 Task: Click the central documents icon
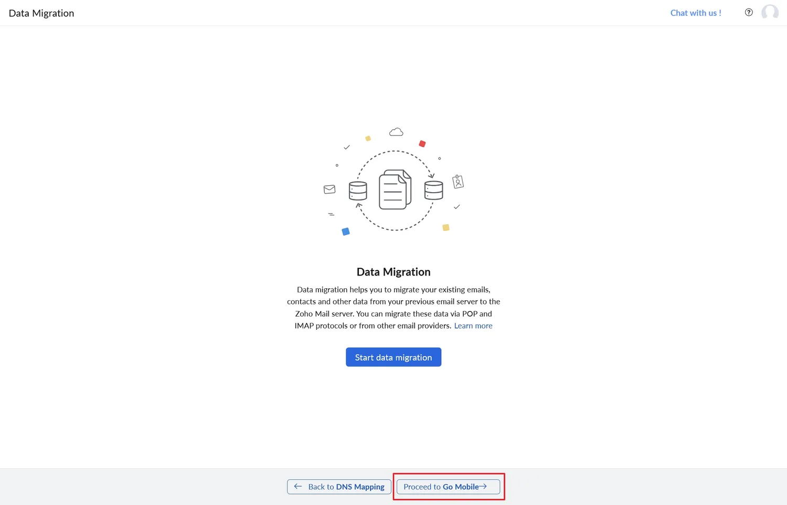(x=395, y=190)
